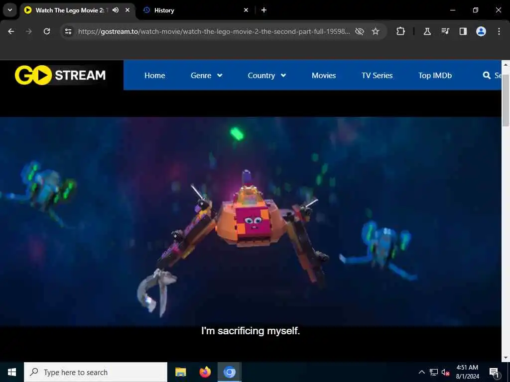The image size is (510, 382).
Task: Close the Chrome window
Action: pos(498,10)
